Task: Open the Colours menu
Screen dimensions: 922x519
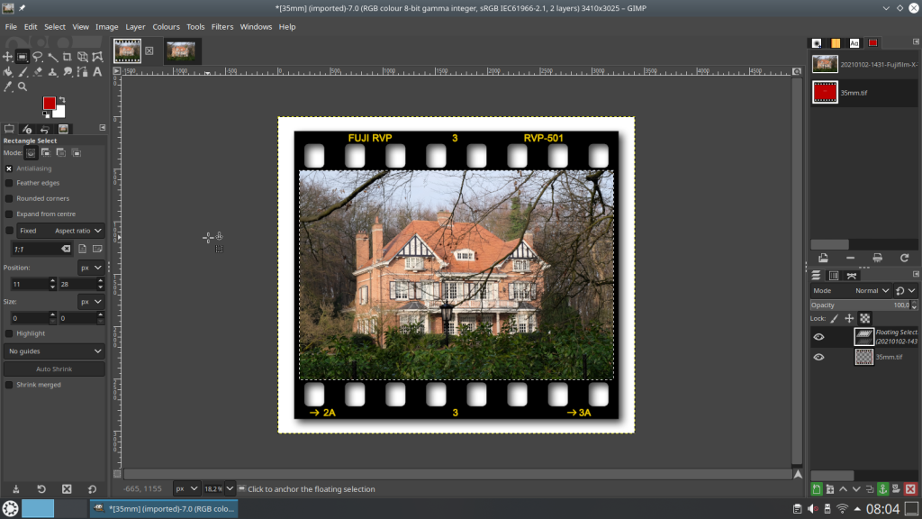Action: (x=166, y=26)
